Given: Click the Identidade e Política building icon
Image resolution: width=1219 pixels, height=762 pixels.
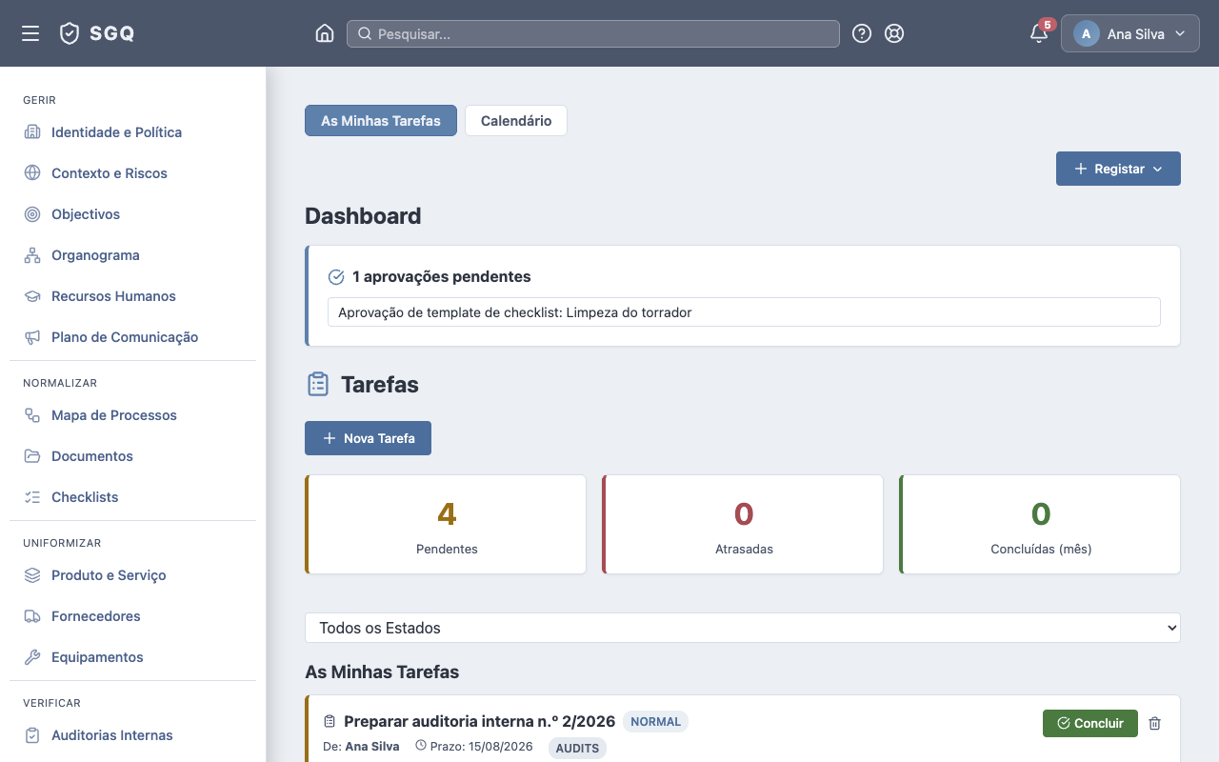Looking at the screenshot, I should [x=32, y=132].
